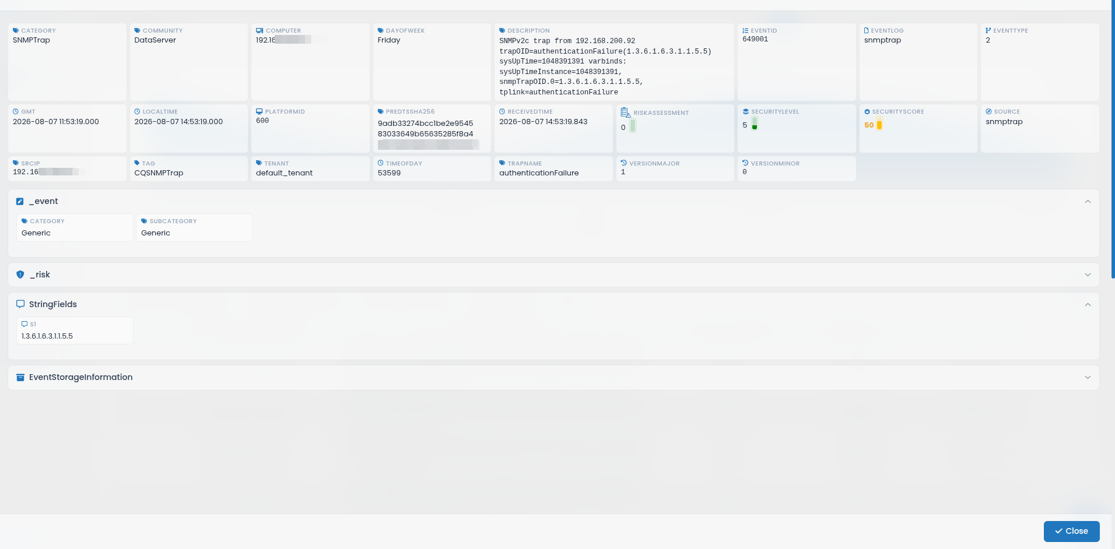Click the SNMPv2c trap description text
Image resolution: width=1115 pixels, height=549 pixels.
tap(605, 66)
